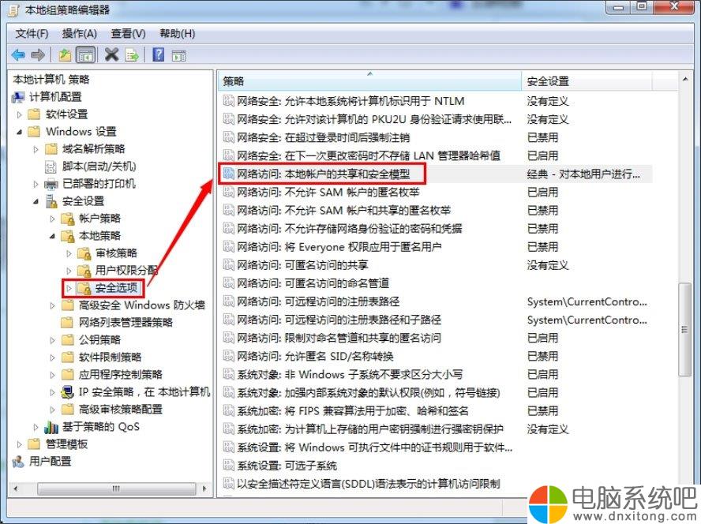Image resolution: width=701 pixels, height=524 pixels.
Task: Select policy 系统加密: 将 FIPS 兼容算法用于加密、哈希和签名
Action: coord(353,411)
